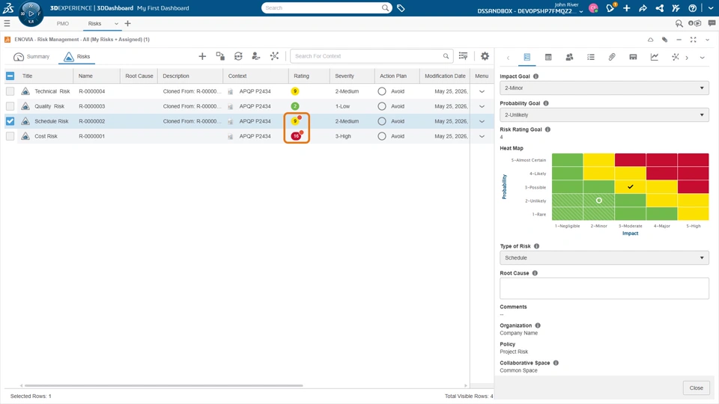
Task: Open the Probability Goal dropdown
Action: click(x=604, y=115)
